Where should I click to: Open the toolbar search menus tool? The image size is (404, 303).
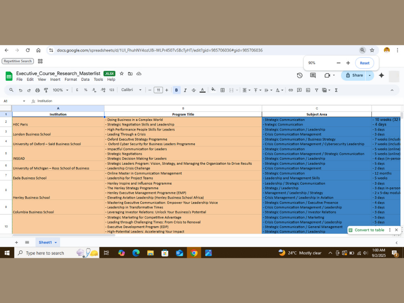point(11,90)
